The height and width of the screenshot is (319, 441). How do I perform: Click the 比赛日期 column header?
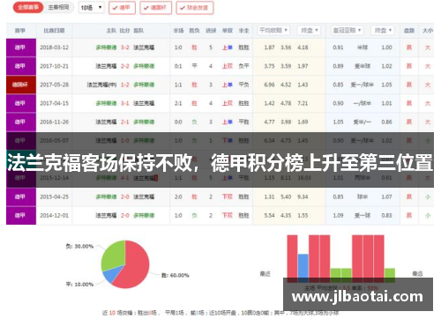coord(54,31)
